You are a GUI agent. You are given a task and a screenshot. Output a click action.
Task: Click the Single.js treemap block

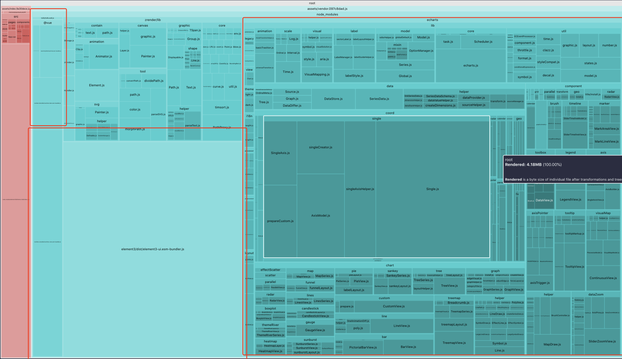tap(432, 189)
